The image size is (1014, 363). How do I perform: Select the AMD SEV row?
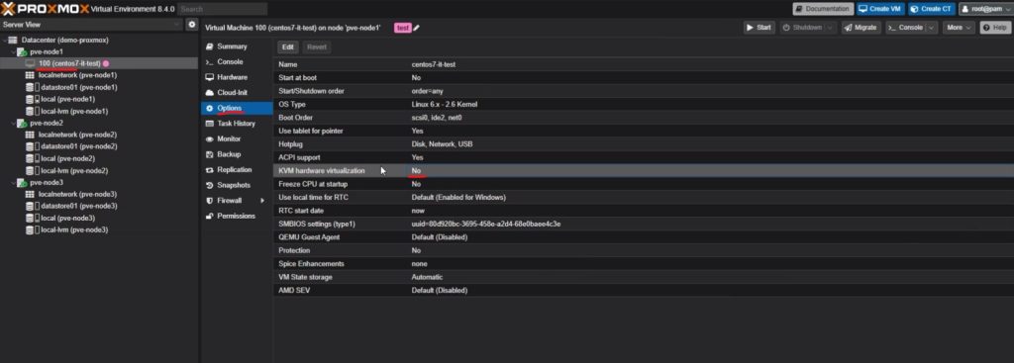[x=643, y=291]
